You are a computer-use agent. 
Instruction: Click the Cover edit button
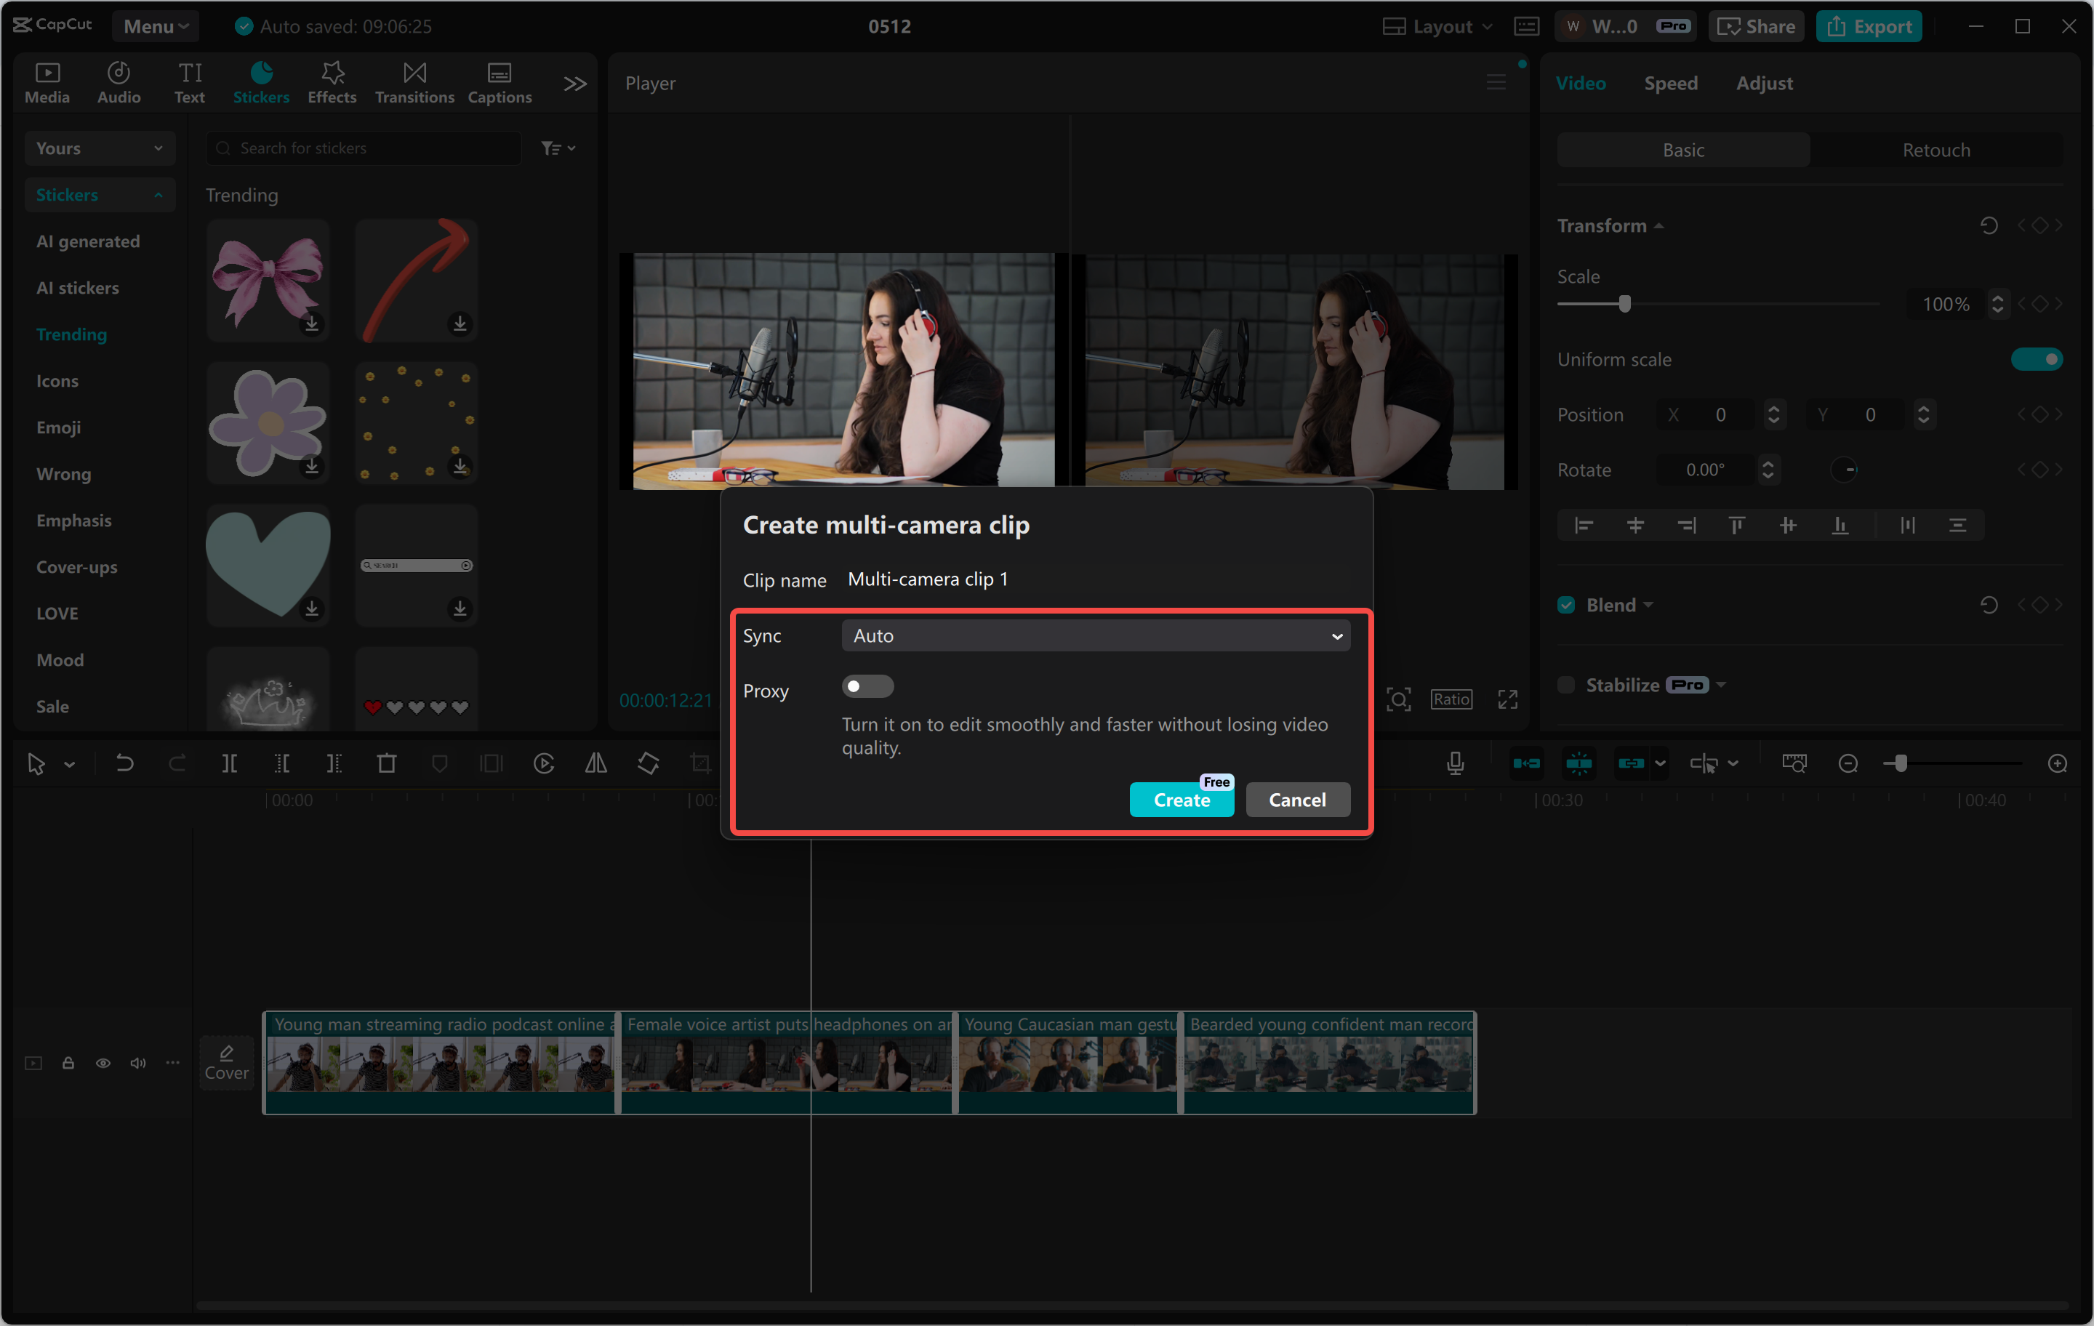click(226, 1063)
